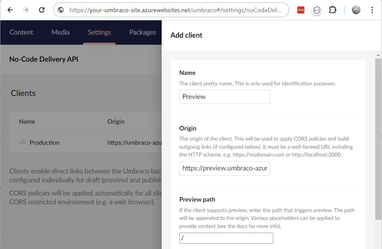Viewport: 382px width, 249px height.
Task: Click into the Origin URL field
Action: pyautogui.click(x=224, y=168)
